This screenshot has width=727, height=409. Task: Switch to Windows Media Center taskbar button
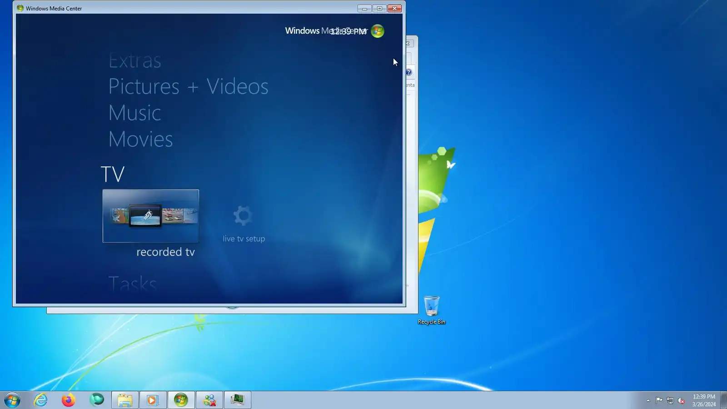pyautogui.click(x=181, y=400)
